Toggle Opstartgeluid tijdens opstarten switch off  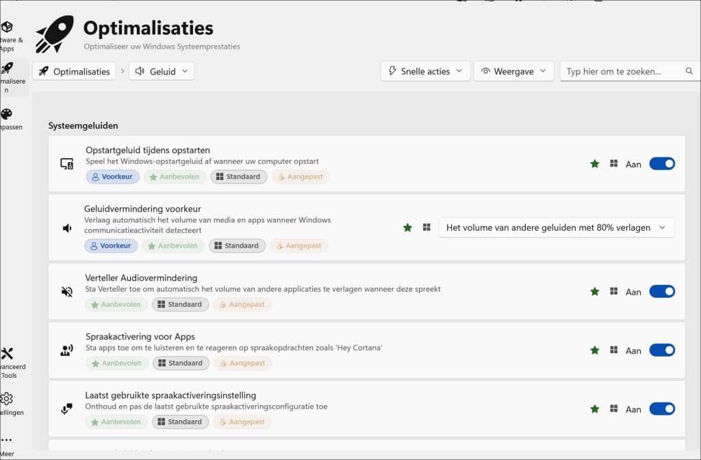click(662, 164)
